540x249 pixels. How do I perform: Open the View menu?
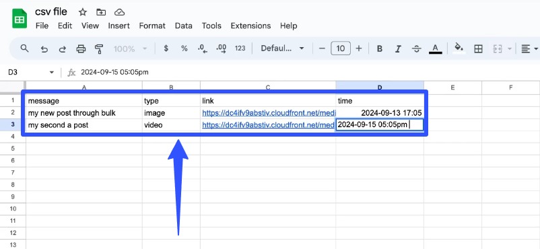point(90,26)
